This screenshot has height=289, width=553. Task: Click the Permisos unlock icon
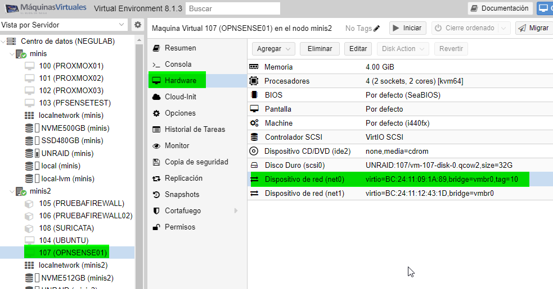pos(156,227)
